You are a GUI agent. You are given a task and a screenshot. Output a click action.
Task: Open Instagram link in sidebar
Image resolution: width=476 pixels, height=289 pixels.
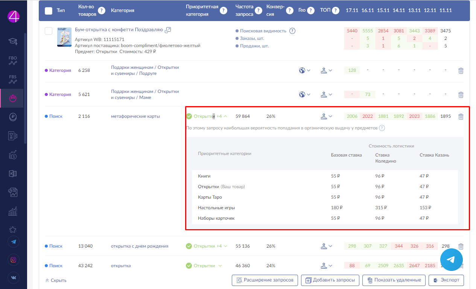[13, 260]
